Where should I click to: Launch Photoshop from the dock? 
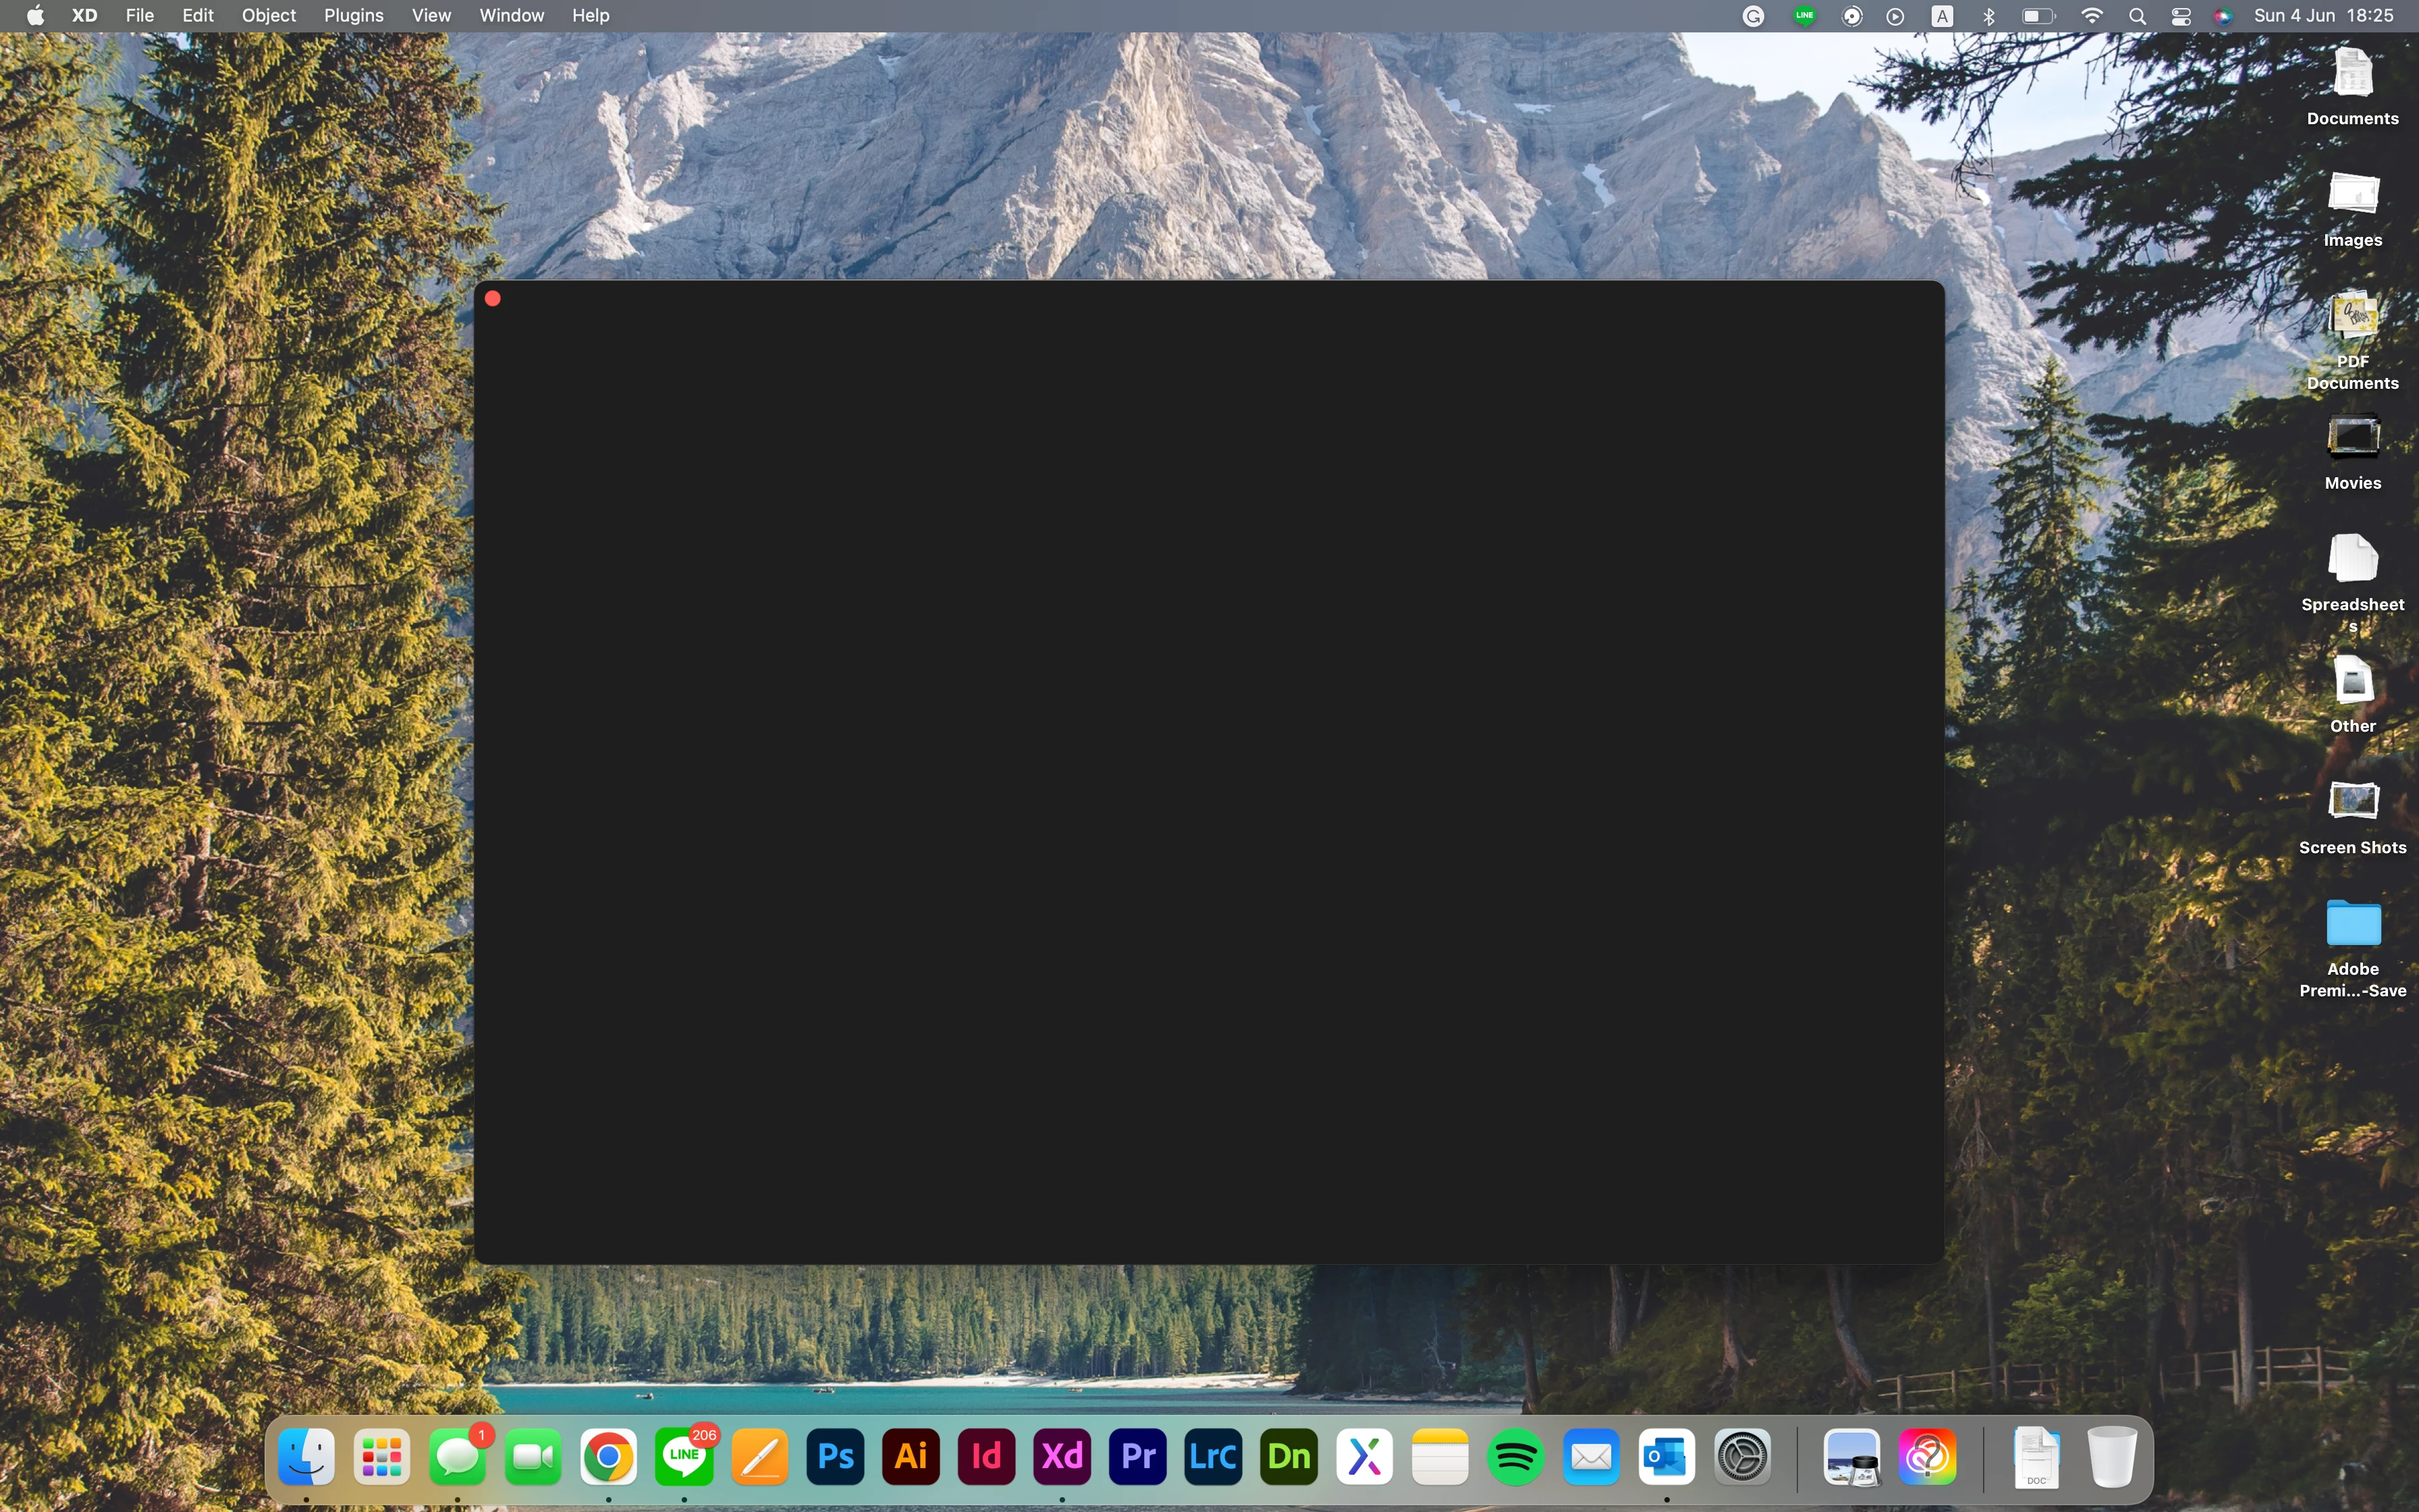[x=835, y=1457]
